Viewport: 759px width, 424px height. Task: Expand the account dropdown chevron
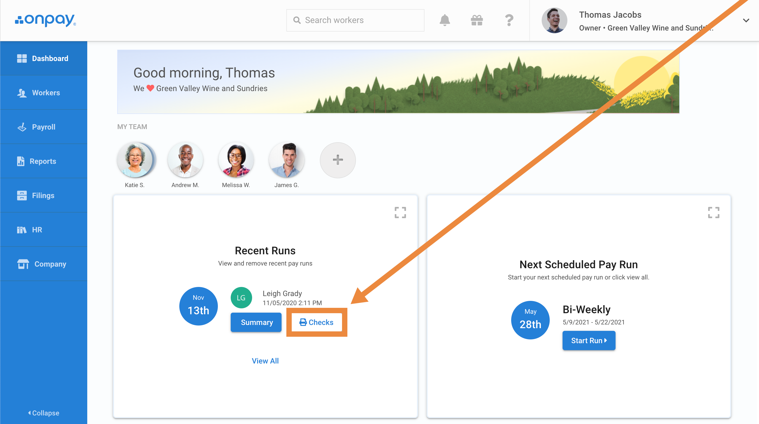pyautogui.click(x=746, y=20)
